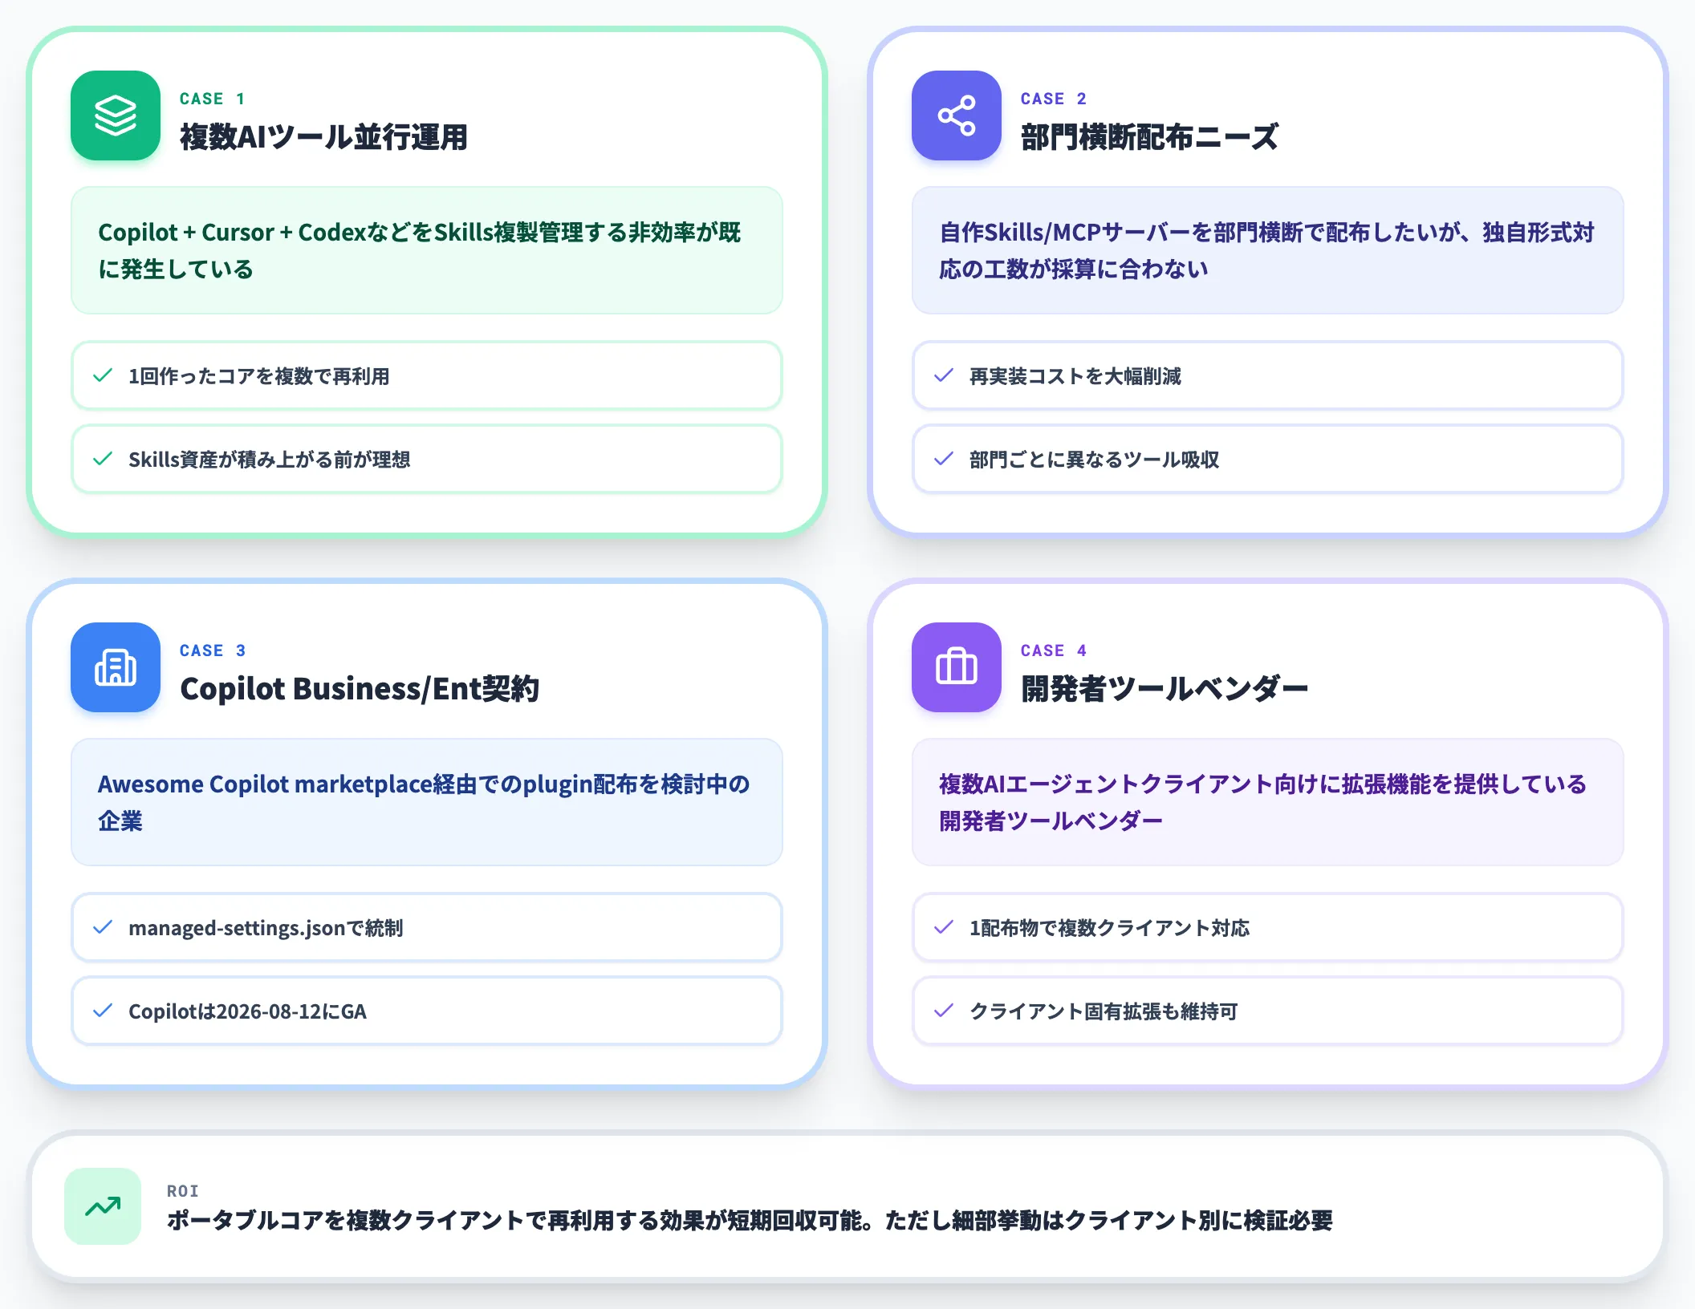
Task: Click the heading Copilot Business/Ent契約
Action: (360, 689)
